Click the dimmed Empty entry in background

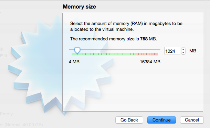click(x=6, y=114)
